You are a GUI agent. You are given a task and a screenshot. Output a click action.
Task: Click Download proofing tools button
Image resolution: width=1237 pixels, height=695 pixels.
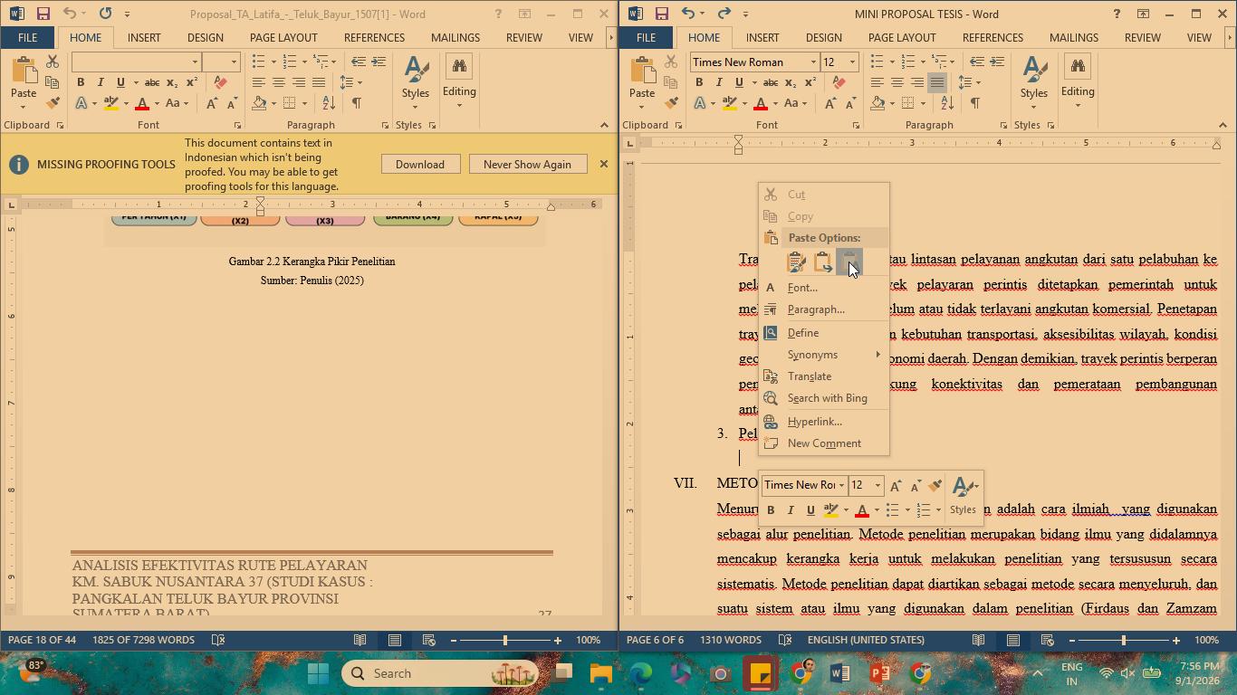[419, 164]
